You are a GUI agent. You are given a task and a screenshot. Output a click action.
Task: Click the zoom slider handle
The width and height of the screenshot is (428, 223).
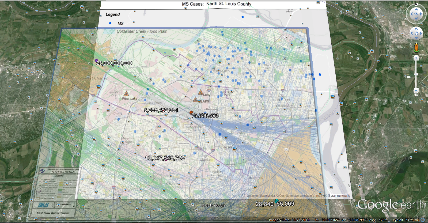[x=416, y=74]
